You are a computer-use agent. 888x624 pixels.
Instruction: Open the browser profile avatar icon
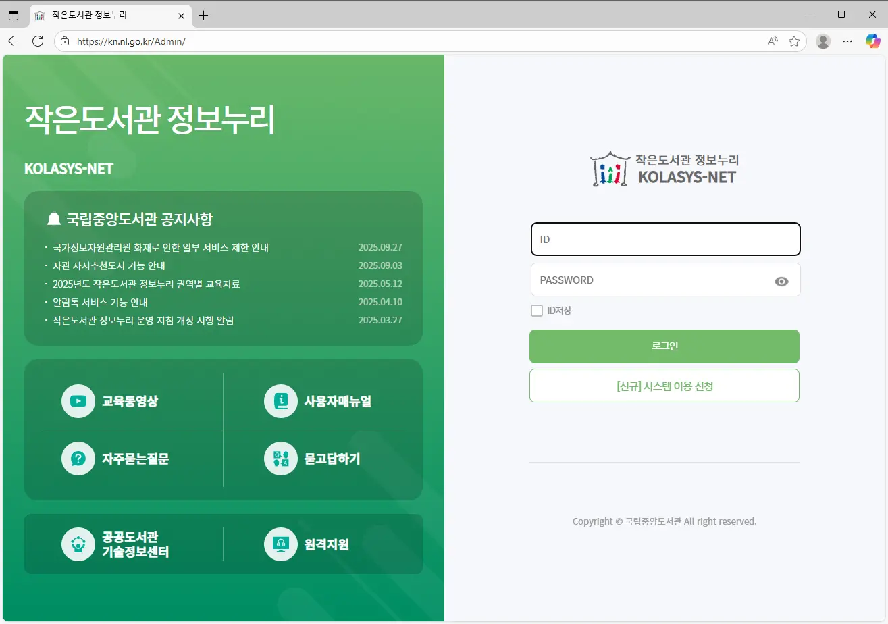(823, 41)
